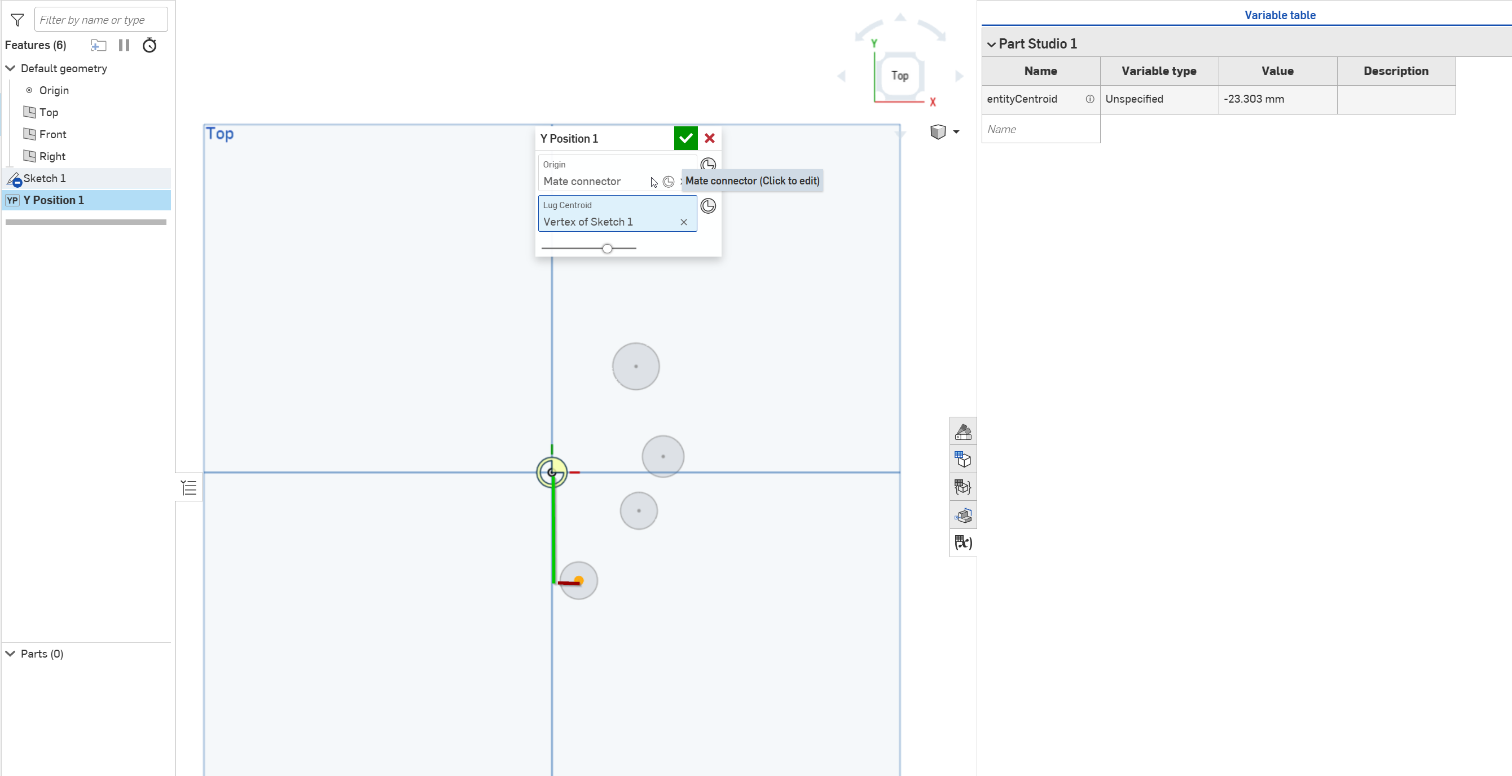This screenshot has height=776, width=1512.
Task: Open the view cube display dropdown
Action: tap(956, 132)
